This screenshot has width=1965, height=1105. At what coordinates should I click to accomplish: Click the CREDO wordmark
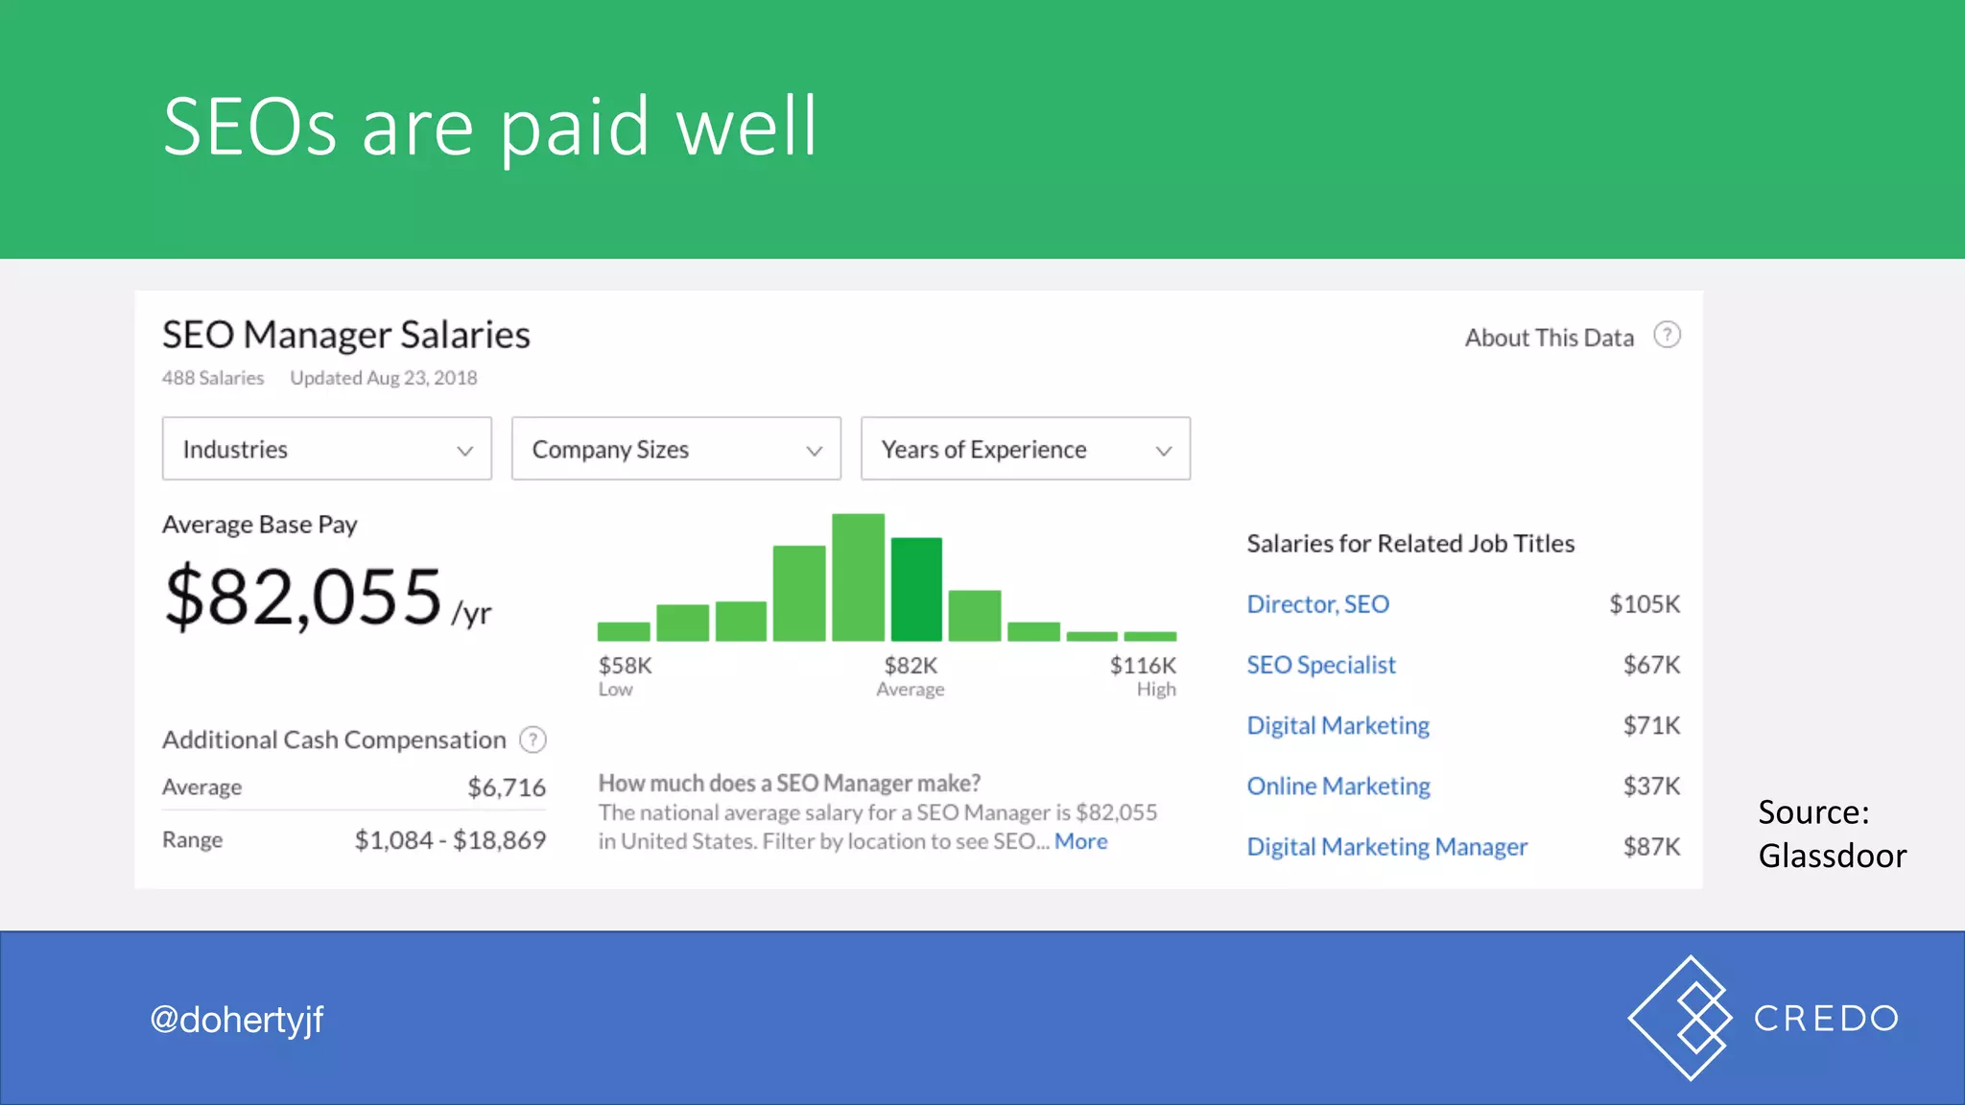tap(1827, 1018)
